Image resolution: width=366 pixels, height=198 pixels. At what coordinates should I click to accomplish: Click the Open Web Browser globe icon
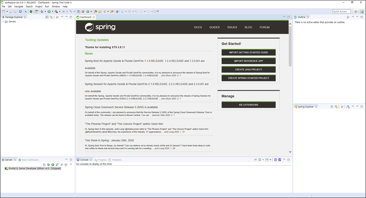click(117, 11)
